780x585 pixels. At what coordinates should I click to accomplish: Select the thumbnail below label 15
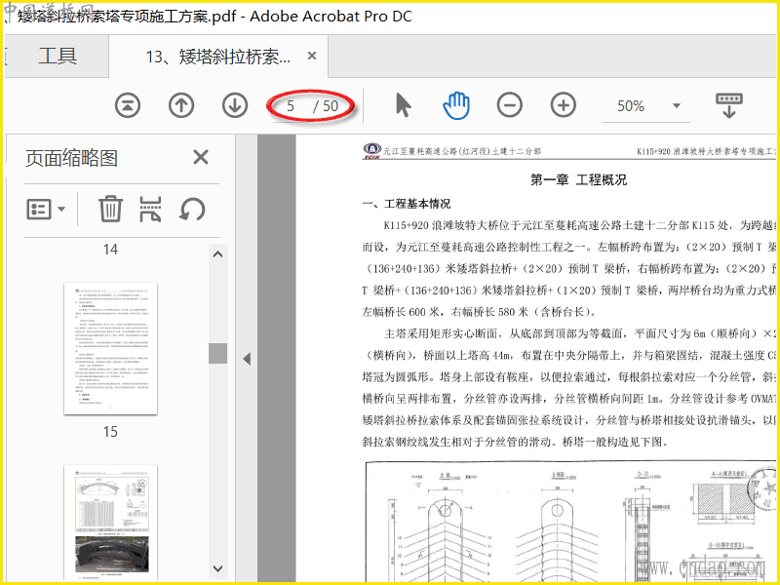click(110, 523)
